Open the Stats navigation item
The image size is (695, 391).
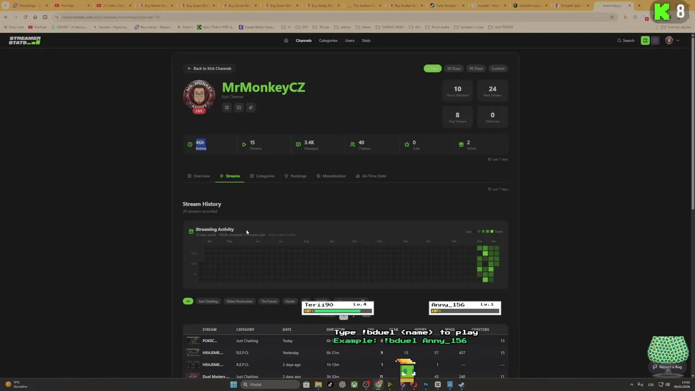click(366, 40)
